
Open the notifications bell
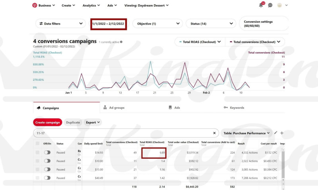(x=261, y=6)
